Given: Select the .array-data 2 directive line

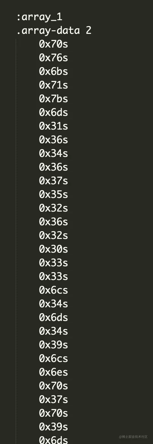Looking at the screenshot, I should (x=54, y=31).
